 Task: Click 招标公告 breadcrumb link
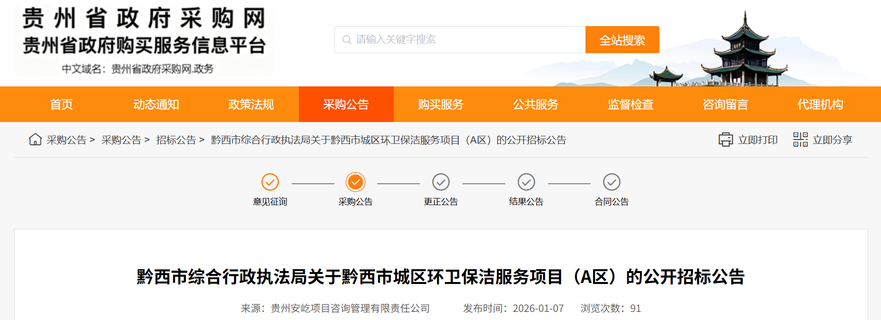pyautogui.click(x=176, y=140)
